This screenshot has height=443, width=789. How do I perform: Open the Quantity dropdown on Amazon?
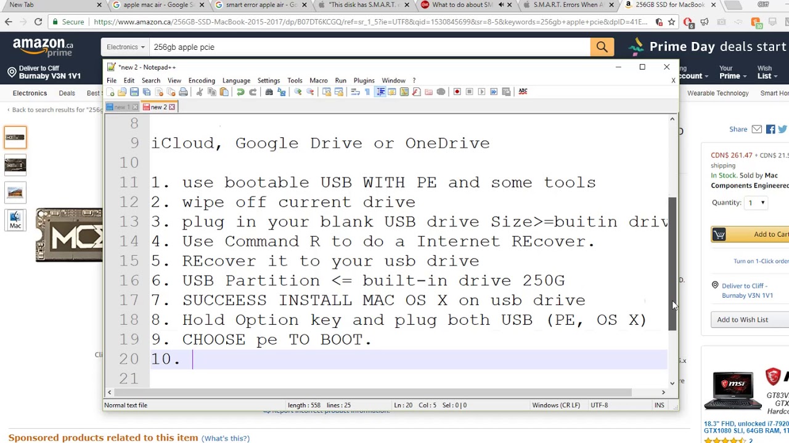756,202
